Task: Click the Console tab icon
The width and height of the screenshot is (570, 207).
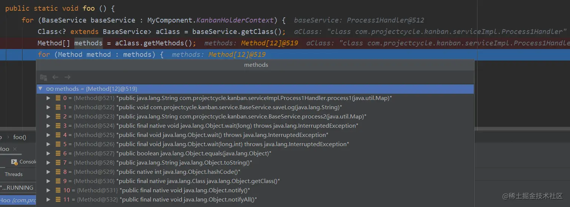Action: [14, 162]
